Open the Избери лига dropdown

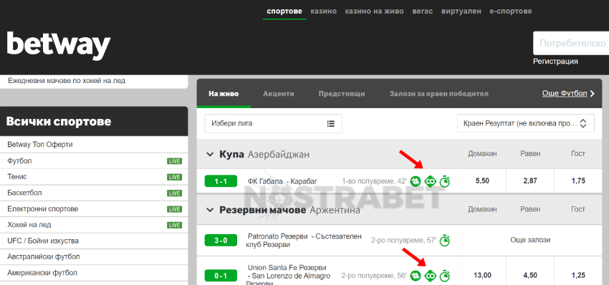[x=274, y=124]
